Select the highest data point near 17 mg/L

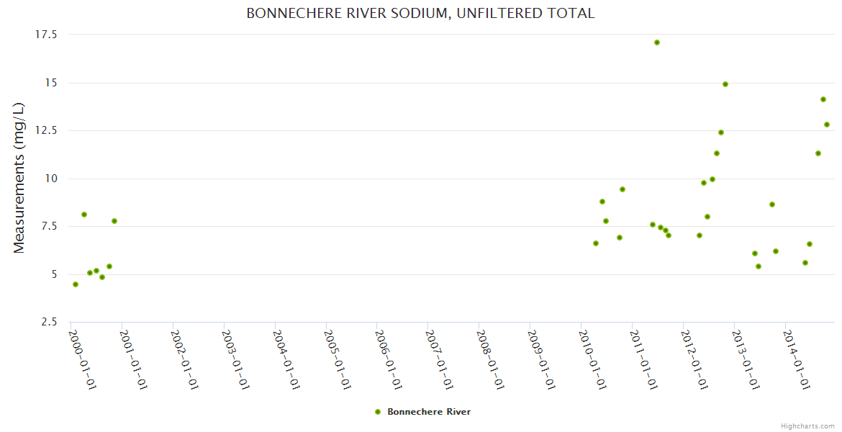pos(657,42)
